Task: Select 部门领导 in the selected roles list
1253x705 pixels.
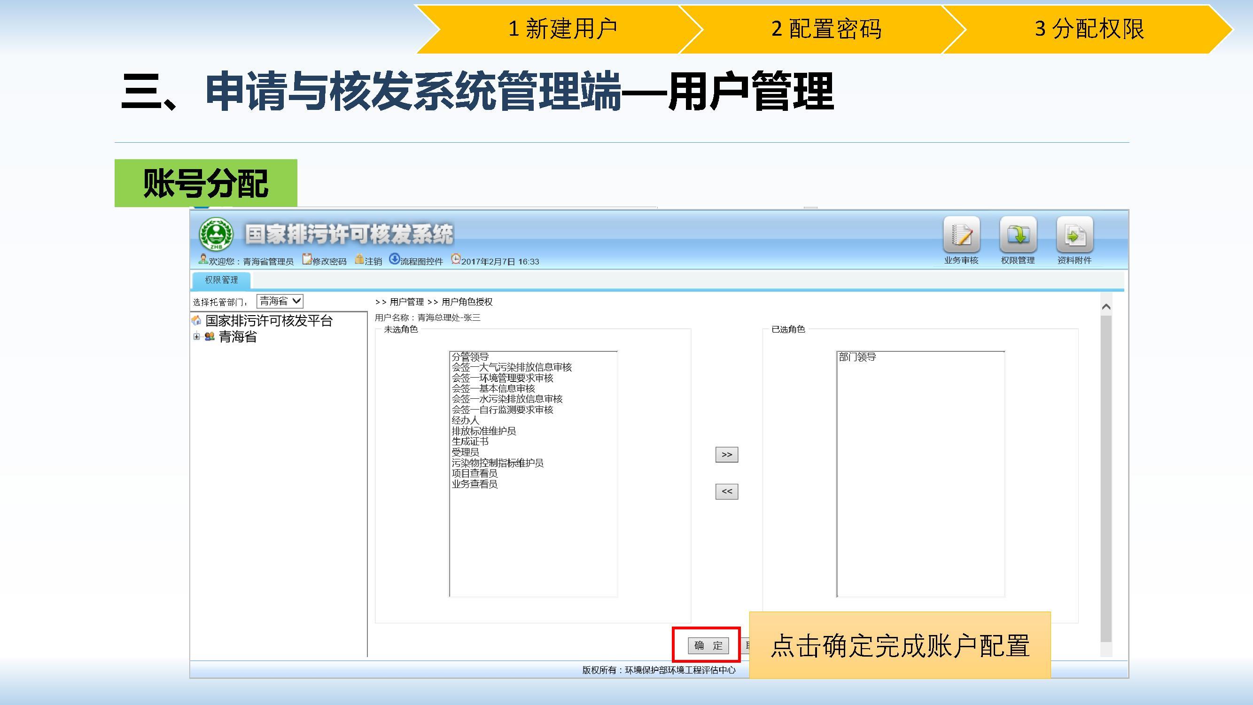Action: 857,357
